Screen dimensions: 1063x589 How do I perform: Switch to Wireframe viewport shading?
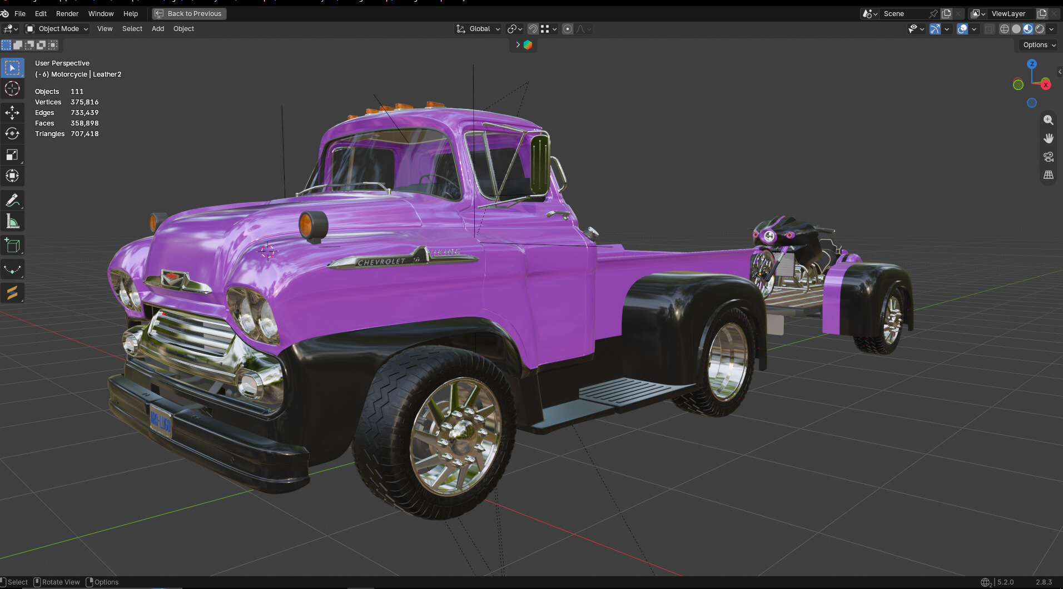[x=1005, y=29]
